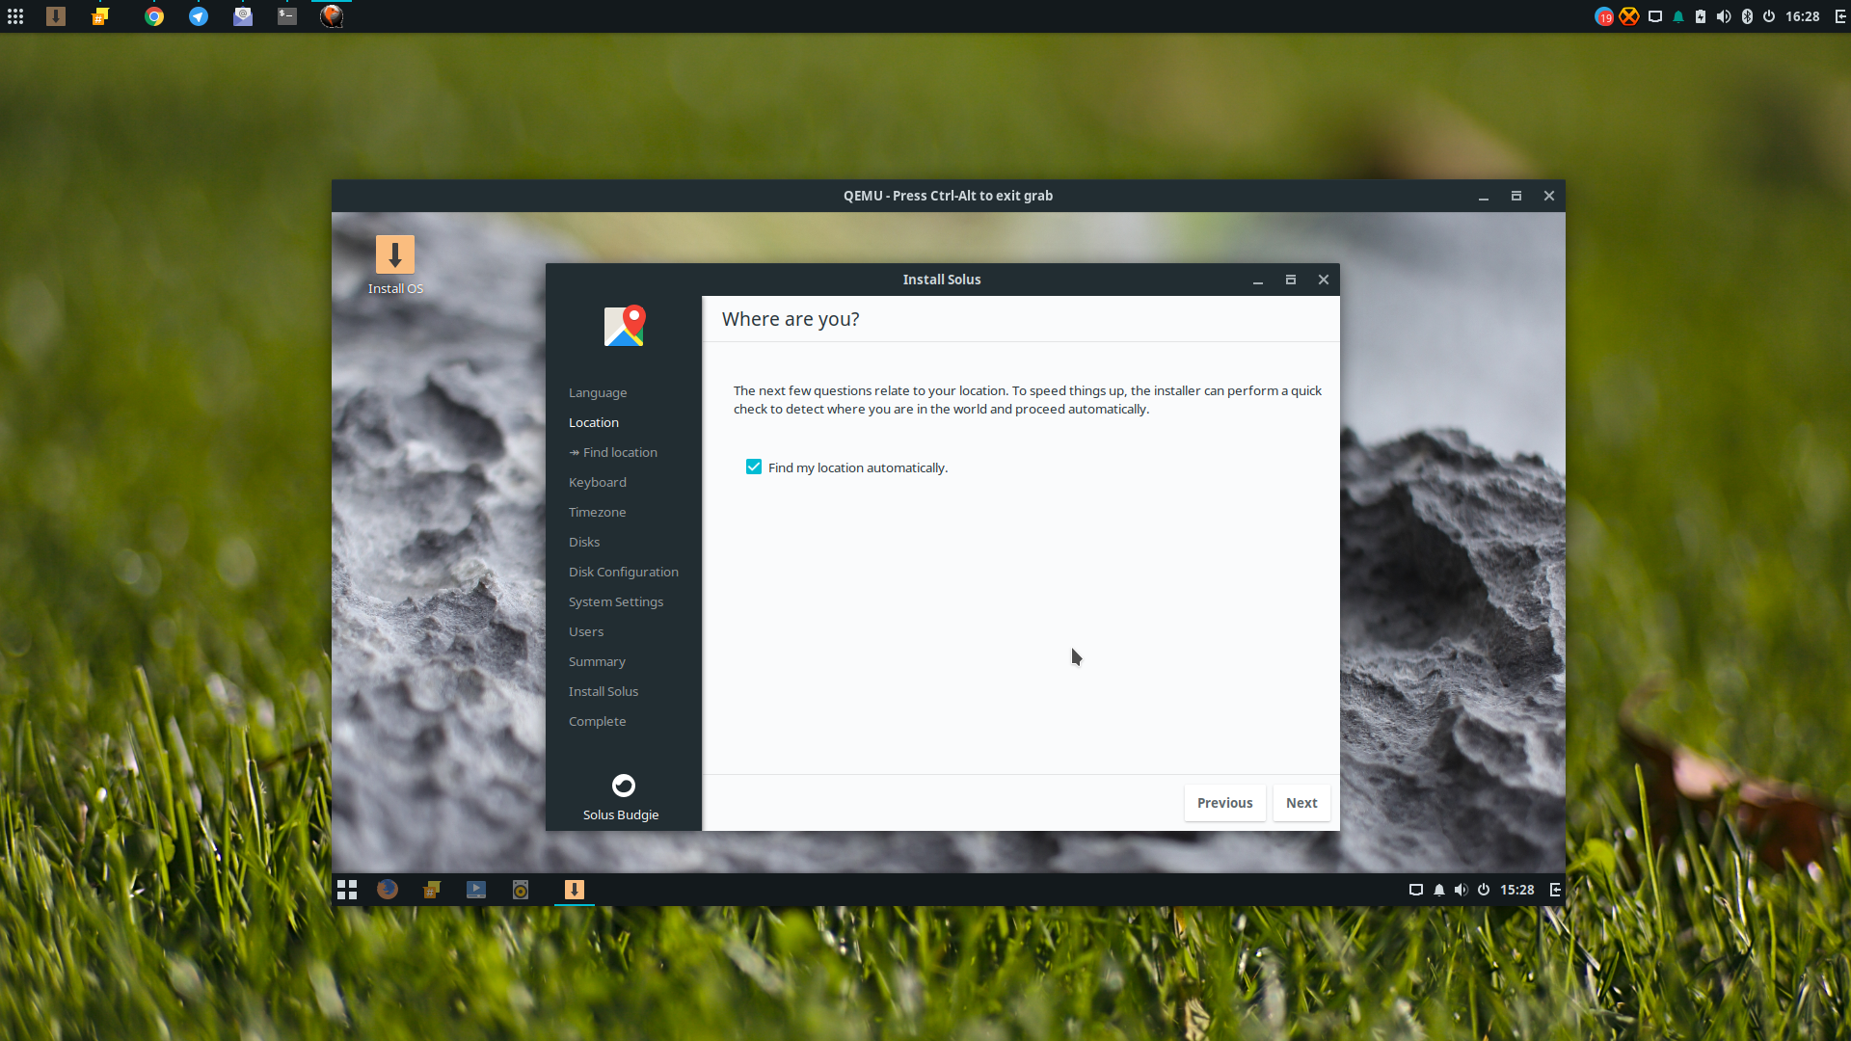The height and width of the screenshot is (1041, 1851).
Task: Select the Language step in sidebar
Action: (x=598, y=392)
